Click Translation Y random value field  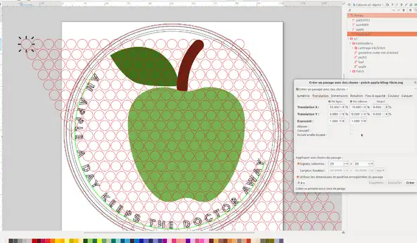pos(377,114)
